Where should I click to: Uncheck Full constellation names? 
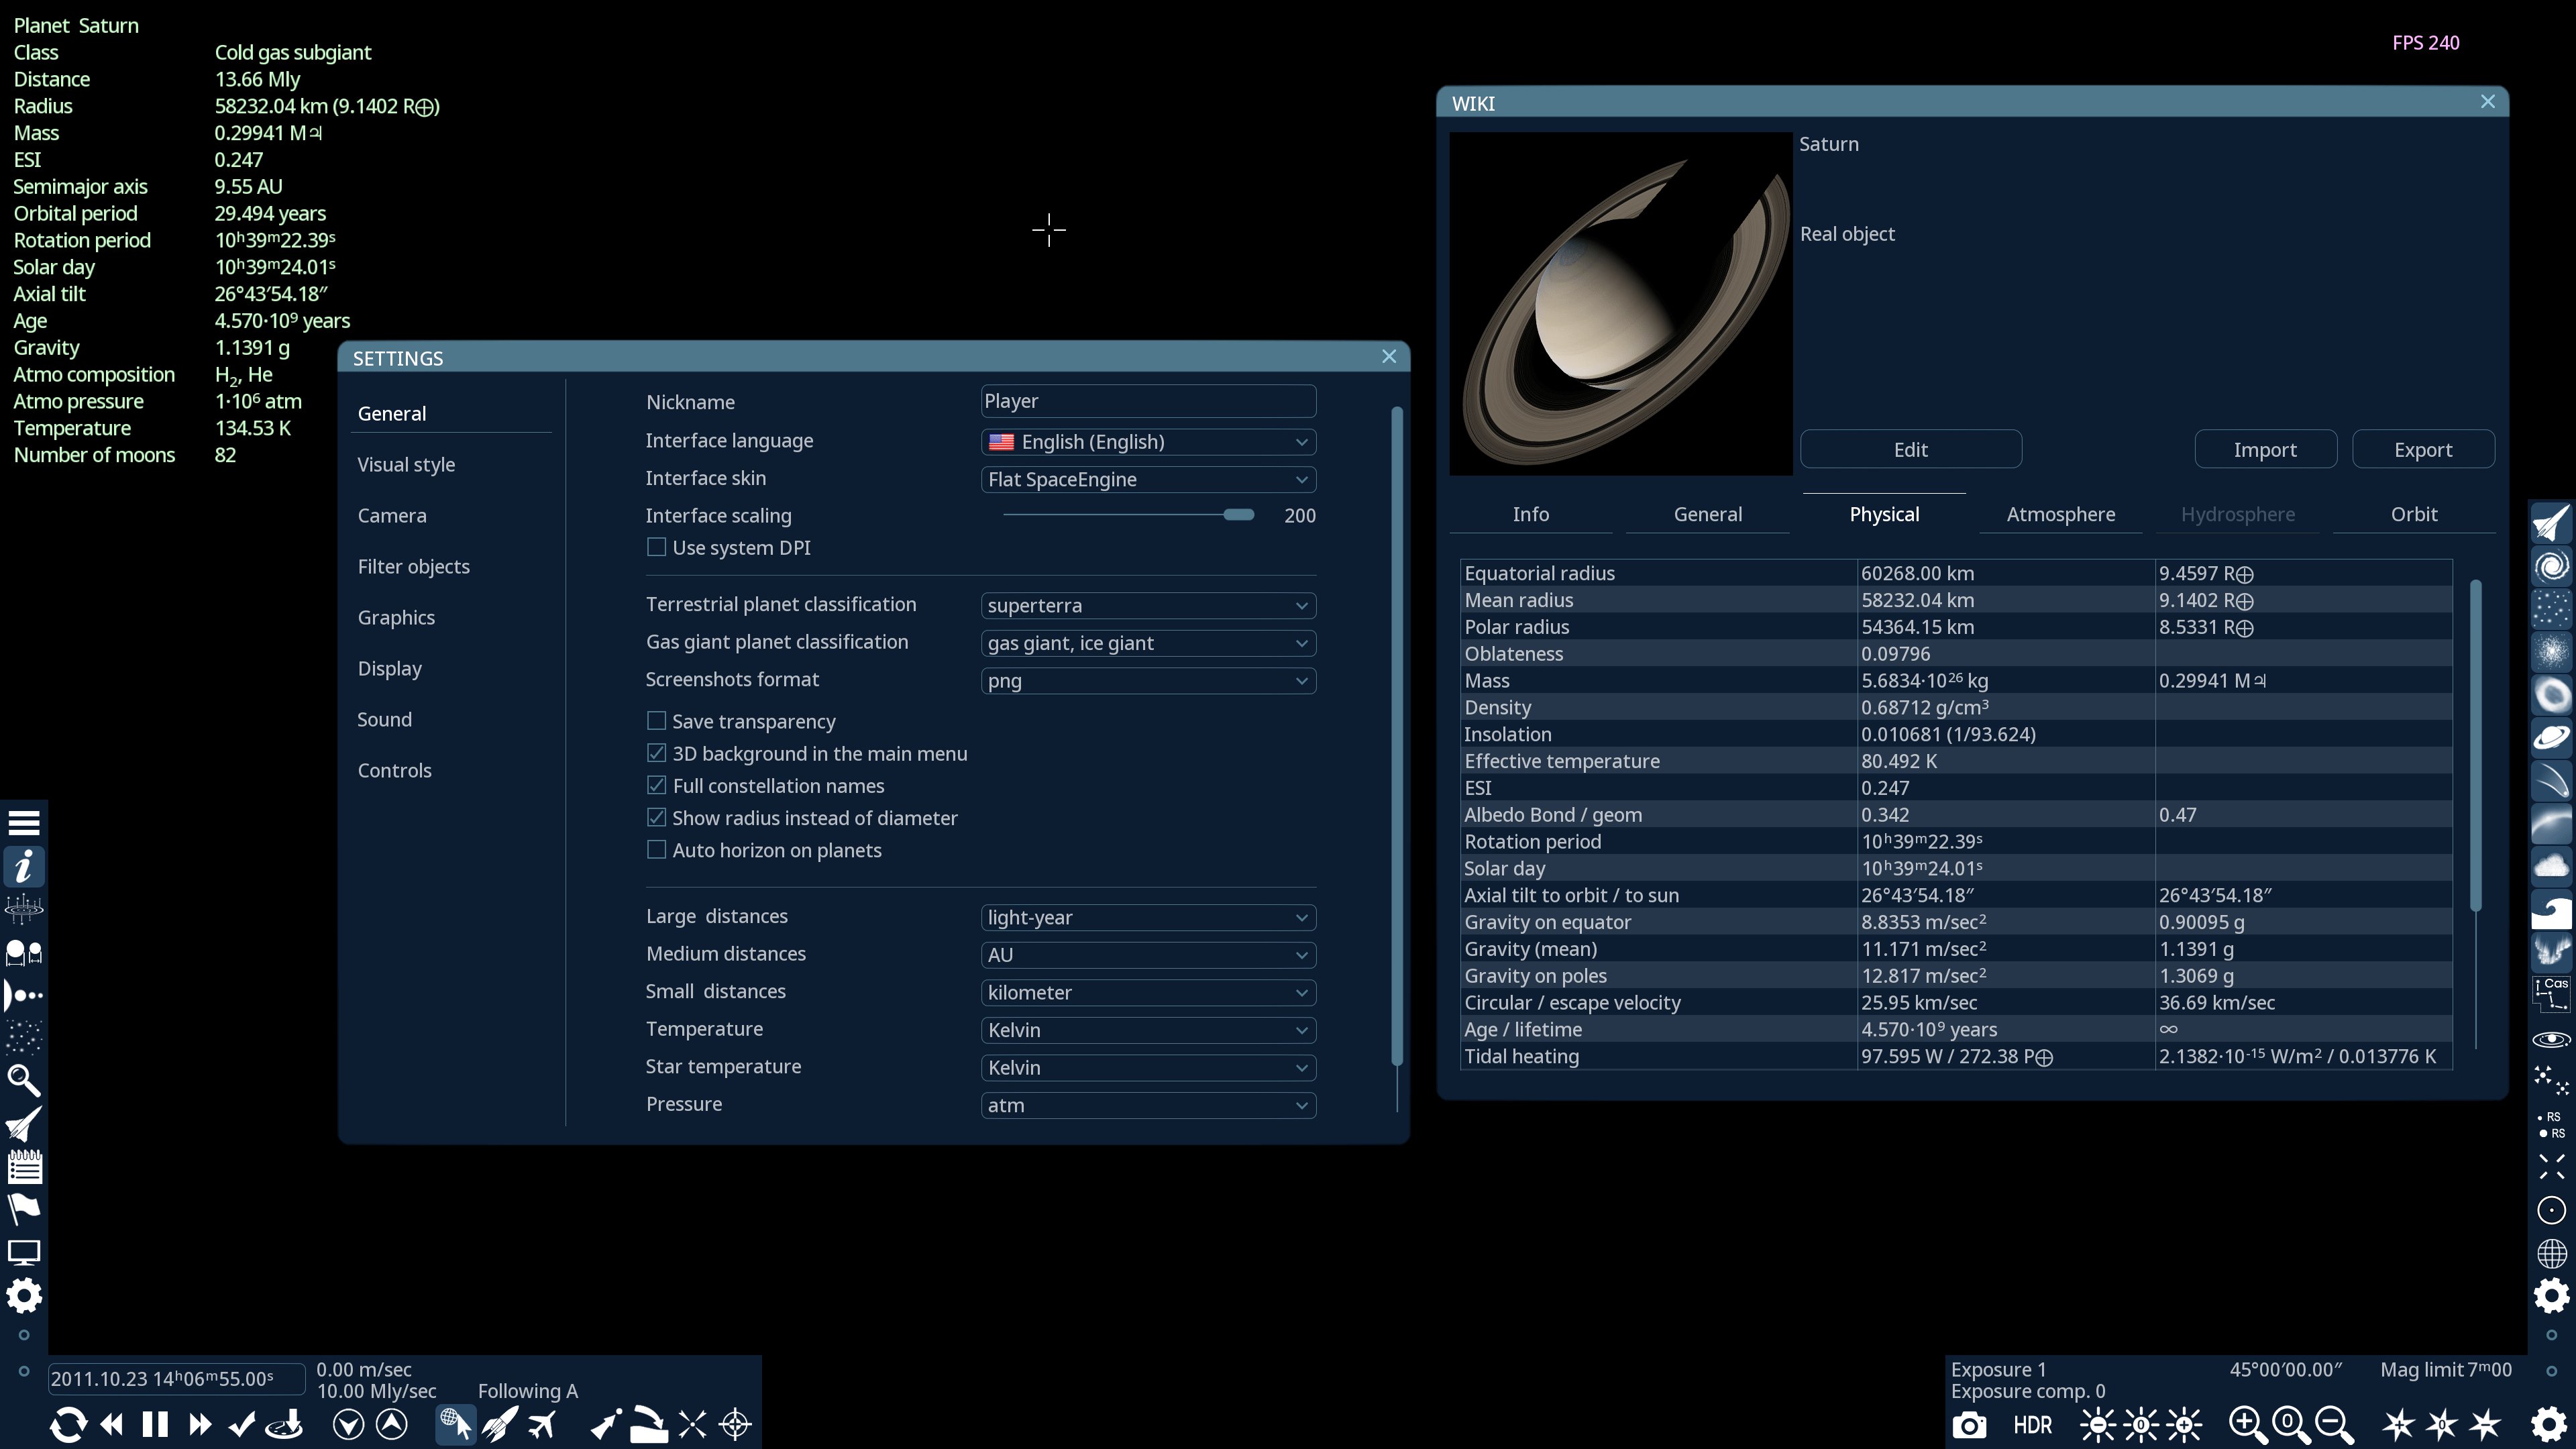pyautogui.click(x=657, y=786)
